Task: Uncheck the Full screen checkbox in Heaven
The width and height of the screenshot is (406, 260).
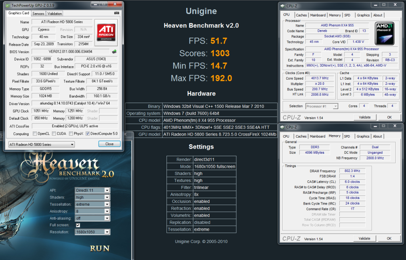Action: click(78, 225)
